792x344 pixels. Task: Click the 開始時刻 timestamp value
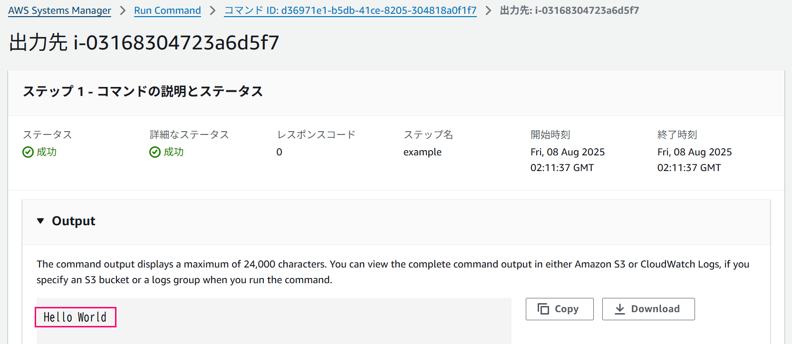[568, 160]
